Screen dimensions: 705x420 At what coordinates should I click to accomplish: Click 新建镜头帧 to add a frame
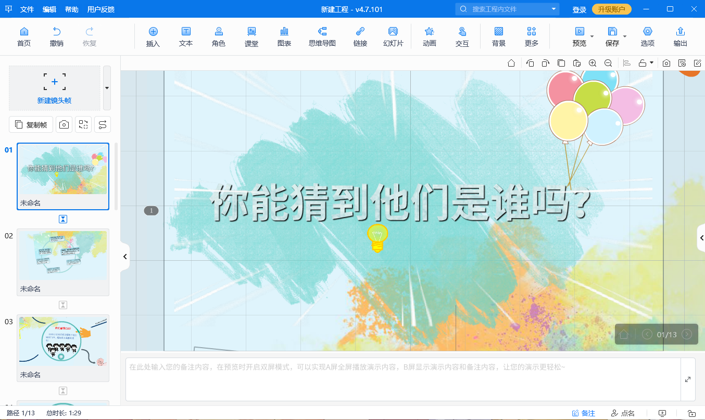[x=55, y=88]
